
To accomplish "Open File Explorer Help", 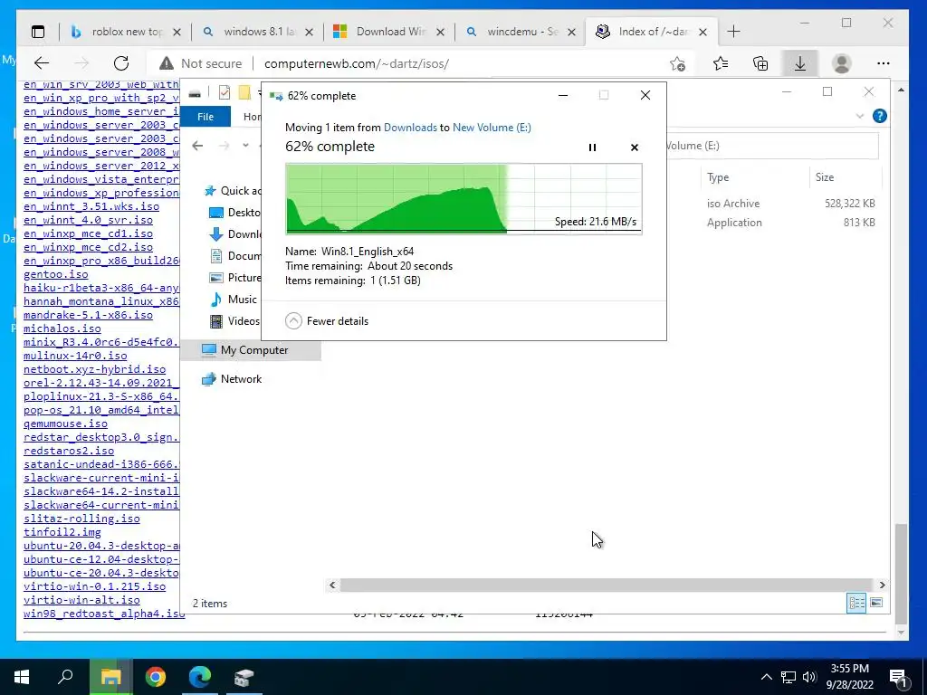I will point(880,117).
